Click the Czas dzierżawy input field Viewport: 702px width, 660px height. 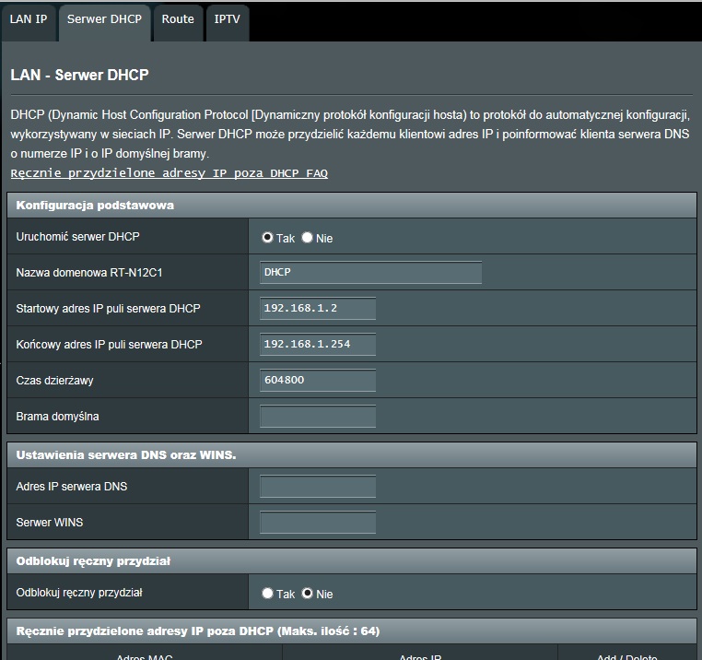[x=318, y=380]
